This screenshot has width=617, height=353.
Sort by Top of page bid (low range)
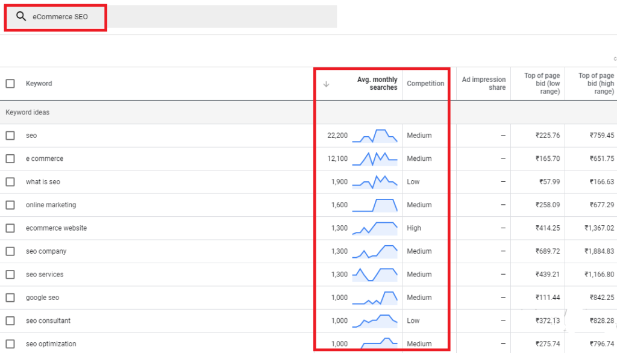[x=542, y=83]
